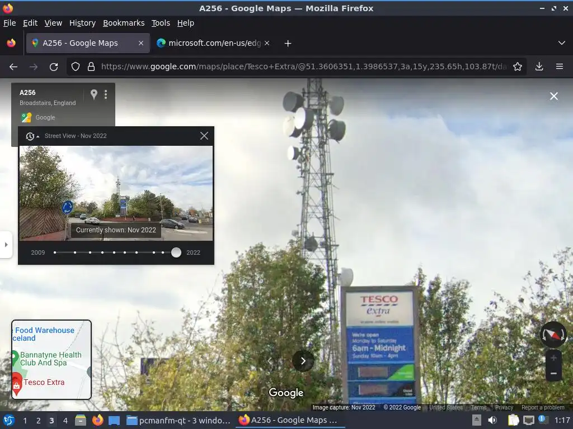Go back to previous page in Firefox

click(x=13, y=67)
